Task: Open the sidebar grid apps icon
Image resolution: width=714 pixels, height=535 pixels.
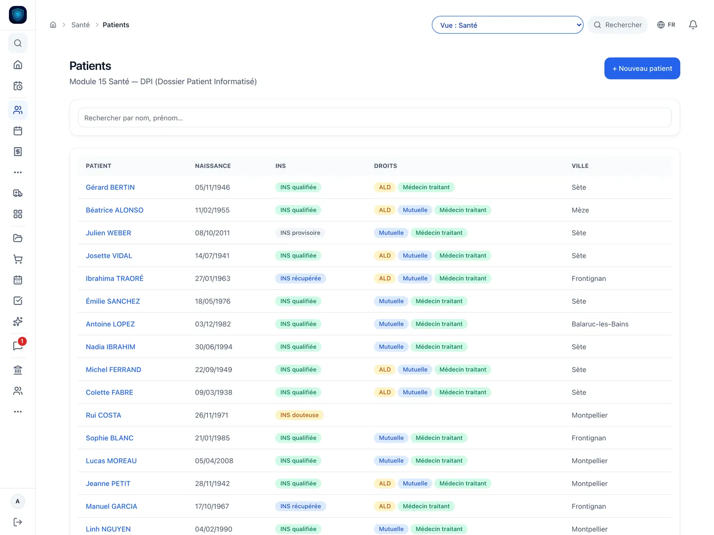Action: click(x=18, y=214)
